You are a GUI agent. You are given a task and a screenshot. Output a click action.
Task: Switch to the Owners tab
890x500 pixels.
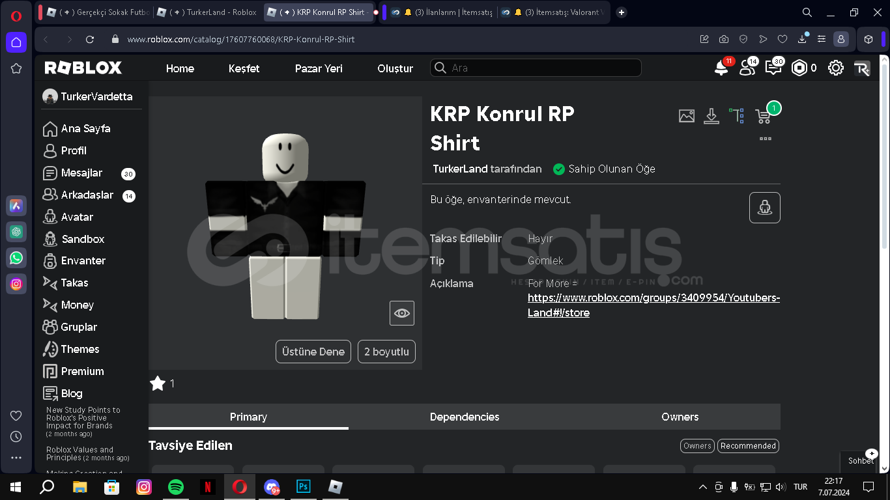pos(680,417)
